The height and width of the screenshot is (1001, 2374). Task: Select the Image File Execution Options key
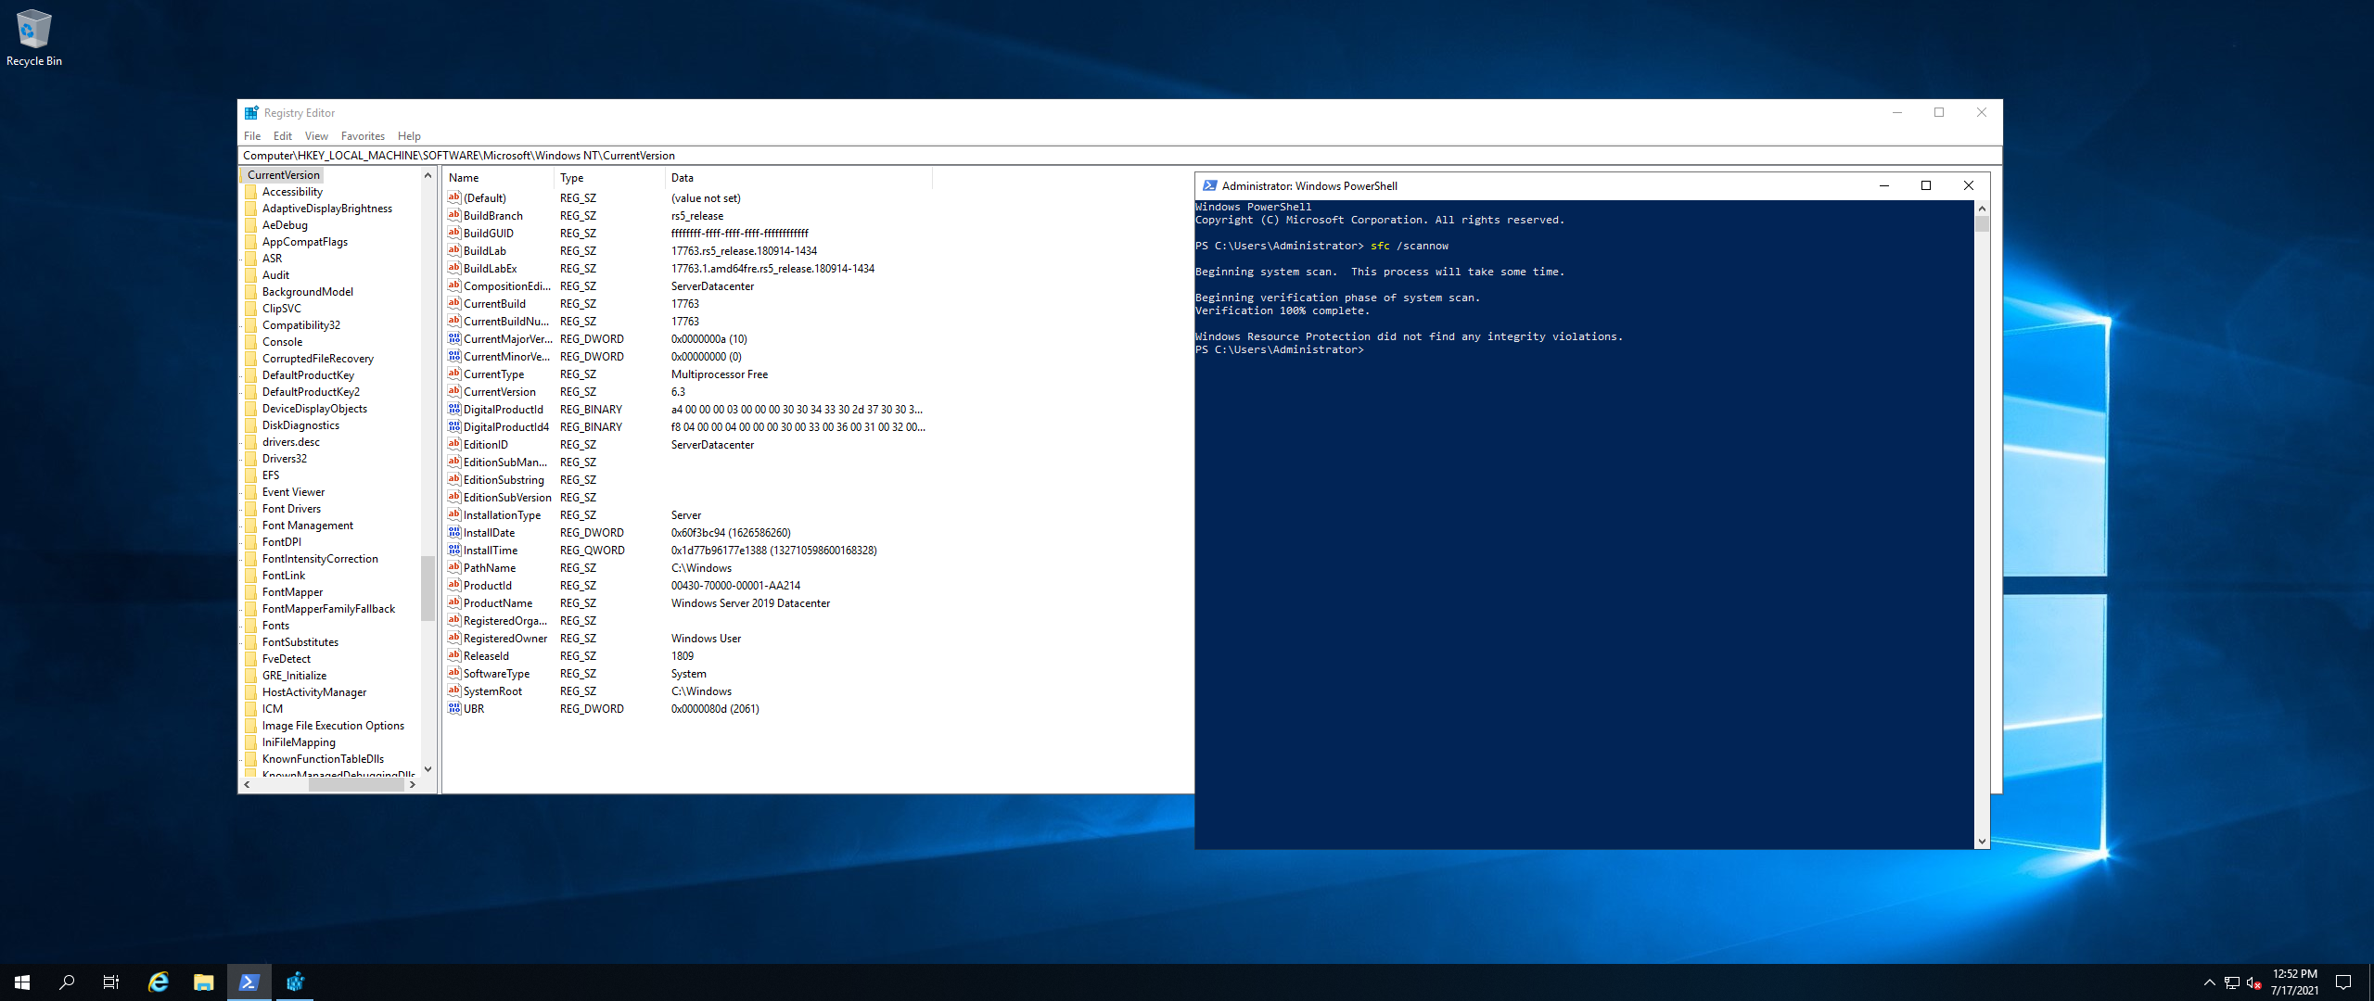coord(333,726)
